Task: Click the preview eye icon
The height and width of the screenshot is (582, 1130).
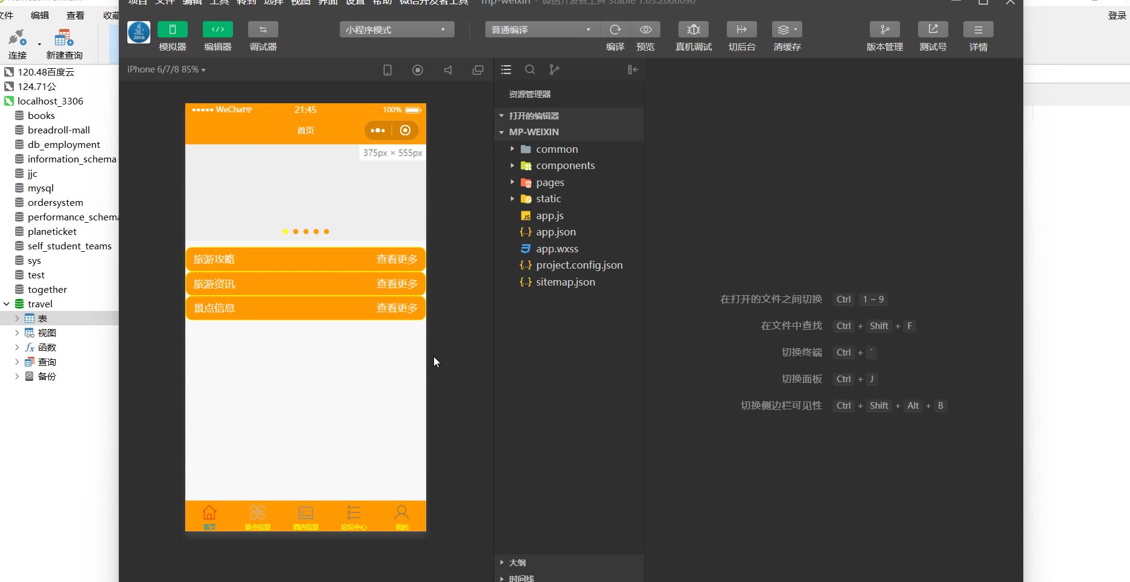Action: pyautogui.click(x=645, y=30)
